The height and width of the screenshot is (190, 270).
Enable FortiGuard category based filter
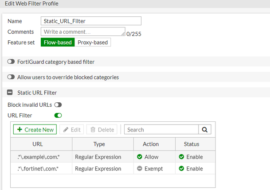[11, 62]
